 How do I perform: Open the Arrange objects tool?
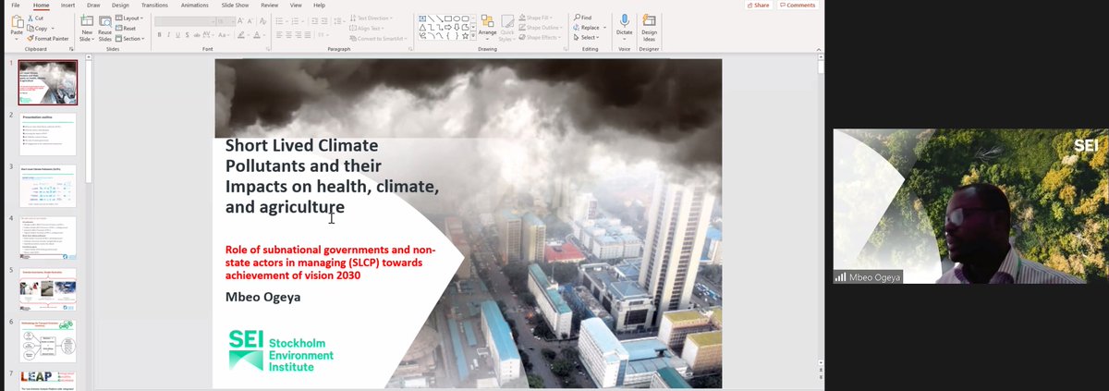pos(487,27)
